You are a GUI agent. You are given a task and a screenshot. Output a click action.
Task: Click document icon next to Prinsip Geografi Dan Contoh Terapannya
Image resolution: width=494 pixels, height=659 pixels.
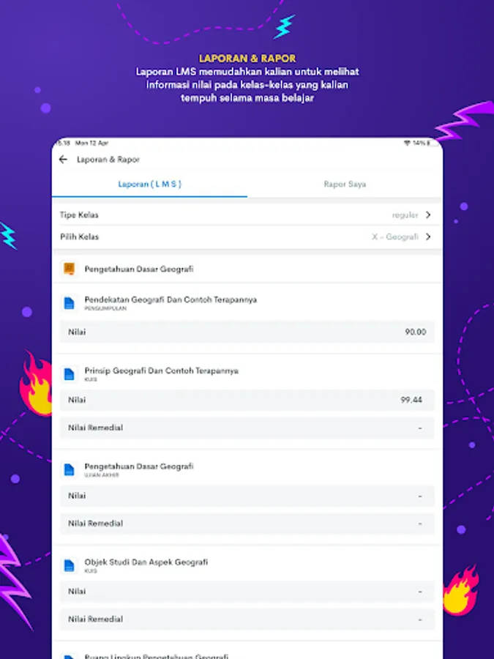pyautogui.click(x=69, y=374)
